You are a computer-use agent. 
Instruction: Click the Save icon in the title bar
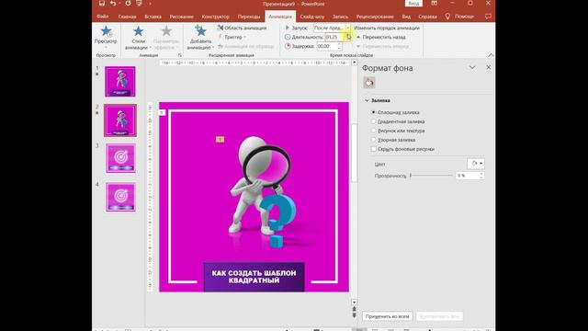click(x=102, y=4)
